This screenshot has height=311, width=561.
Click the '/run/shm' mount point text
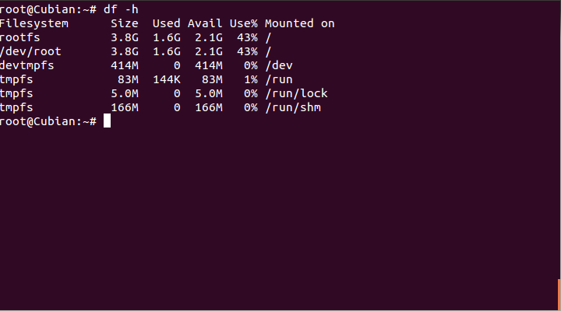(x=293, y=107)
